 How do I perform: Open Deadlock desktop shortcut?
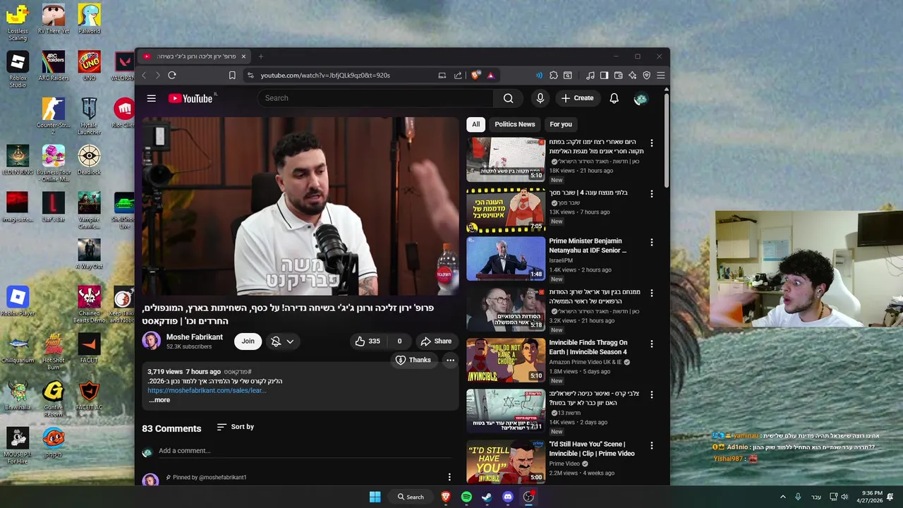(x=89, y=160)
